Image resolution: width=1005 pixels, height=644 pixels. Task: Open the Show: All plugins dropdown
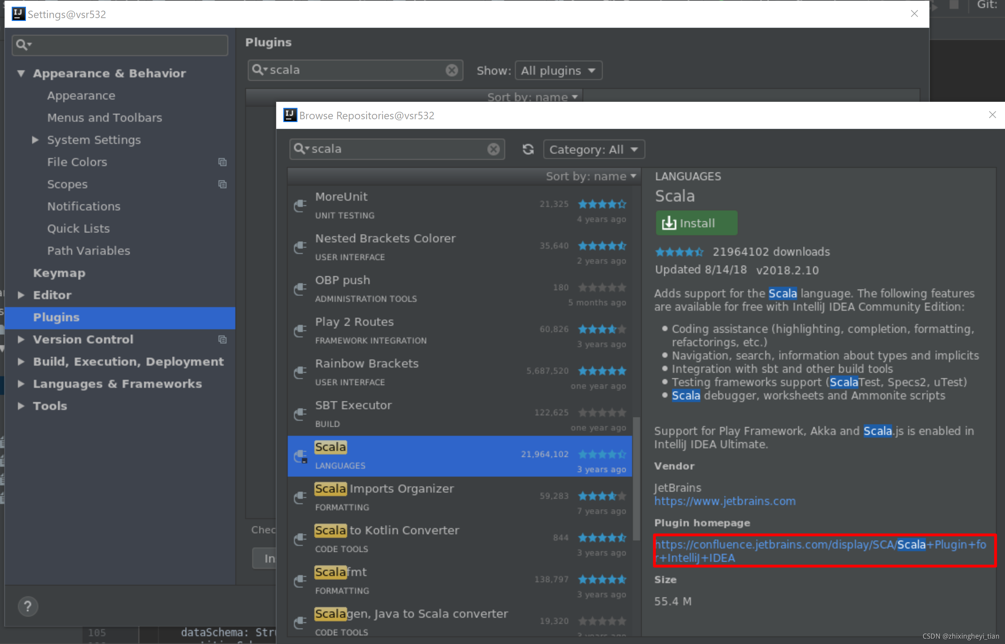558,71
